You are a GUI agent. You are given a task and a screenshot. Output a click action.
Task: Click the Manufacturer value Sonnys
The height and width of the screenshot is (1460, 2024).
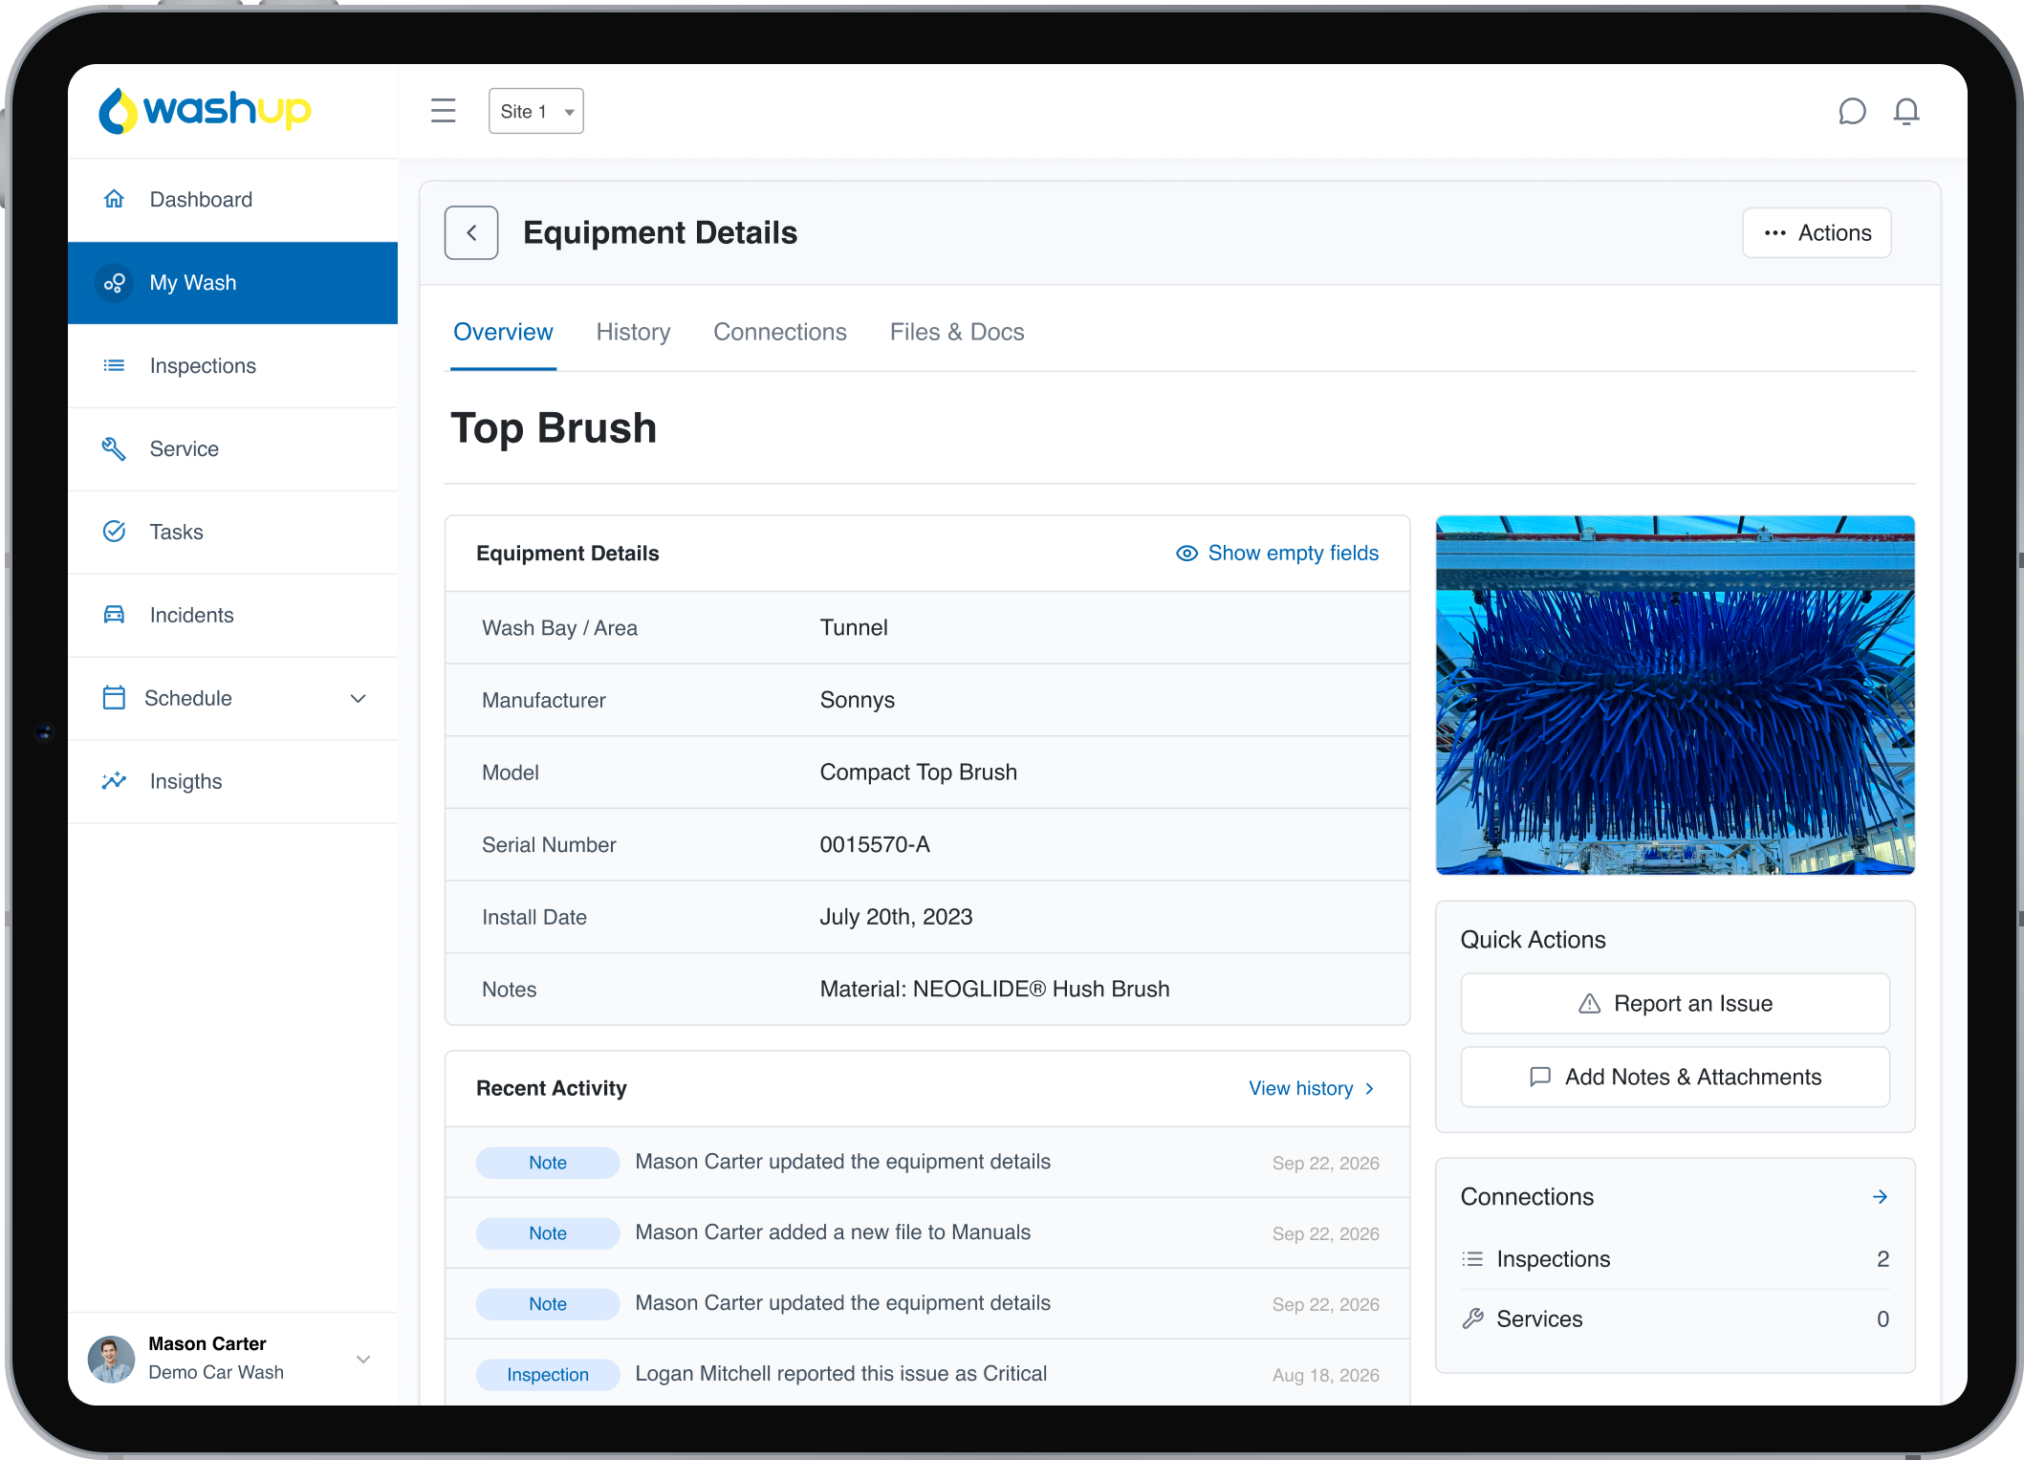857,700
